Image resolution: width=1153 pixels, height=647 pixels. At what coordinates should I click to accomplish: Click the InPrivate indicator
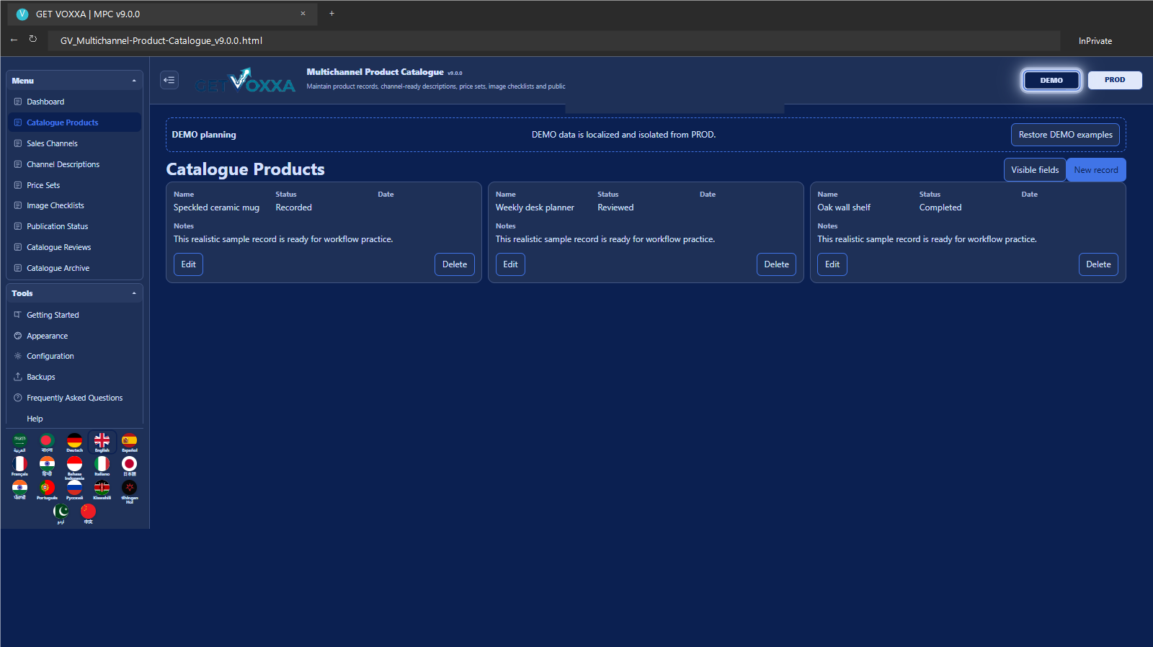pyautogui.click(x=1095, y=41)
